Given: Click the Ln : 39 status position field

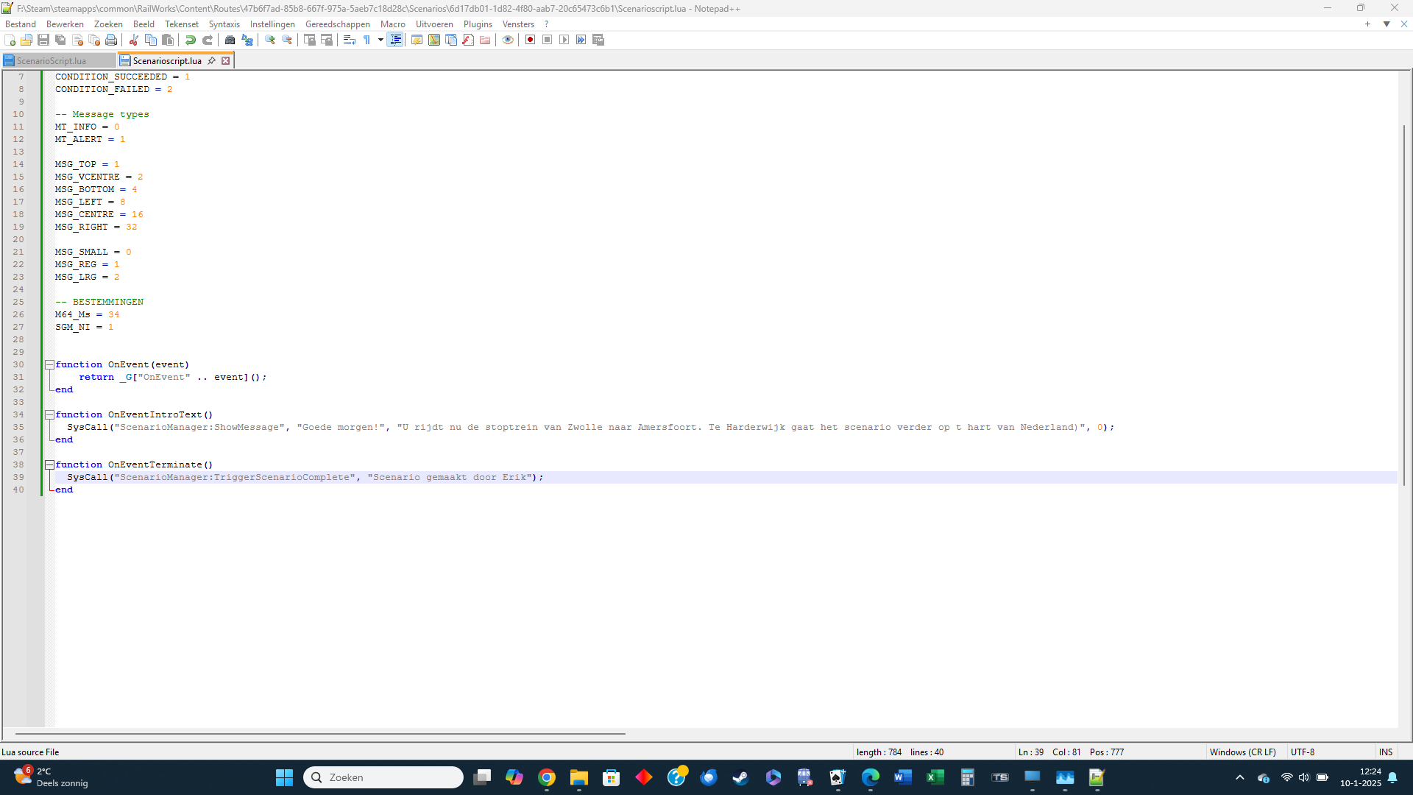Looking at the screenshot, I should pyautogui.click(x=1031, y=752).
